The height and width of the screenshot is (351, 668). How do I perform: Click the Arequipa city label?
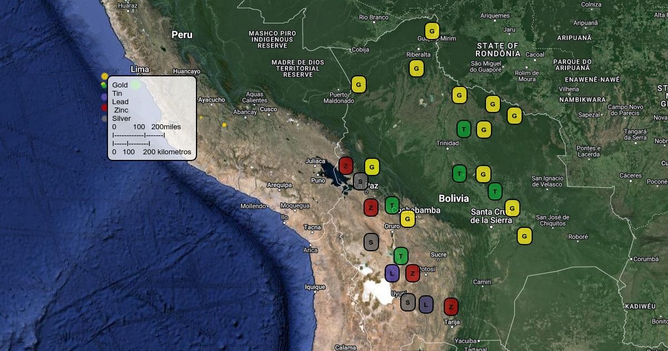[x=279, y=185]
